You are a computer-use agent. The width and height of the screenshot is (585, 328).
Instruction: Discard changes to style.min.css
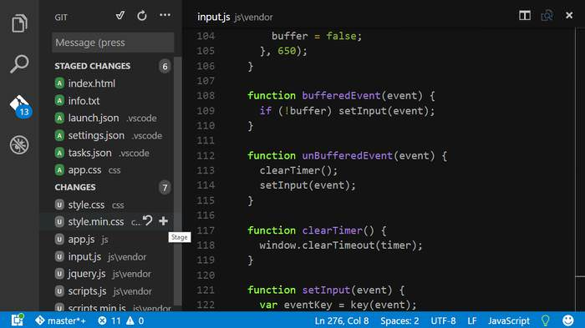point(148,220)
